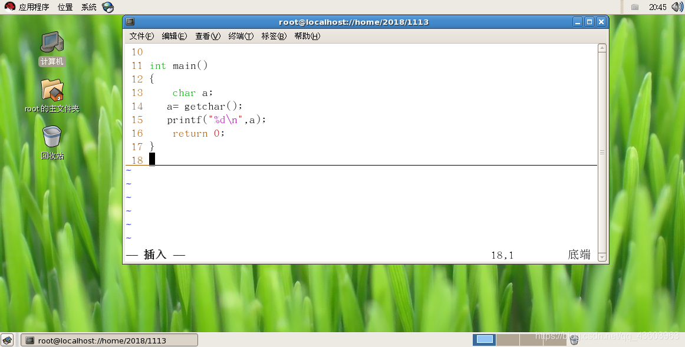Click the keyboard indicator tray icon
The width and height of the screenshot is (685, 347).
[635, 7]
